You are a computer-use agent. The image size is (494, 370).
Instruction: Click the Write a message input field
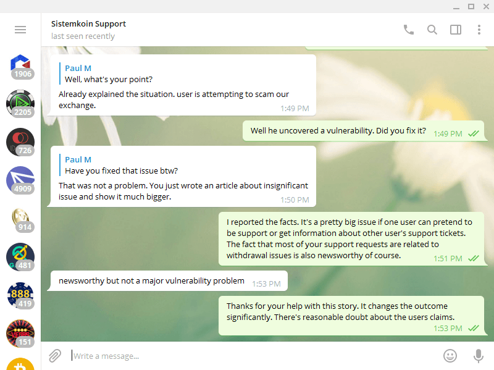tap(247, 356)
